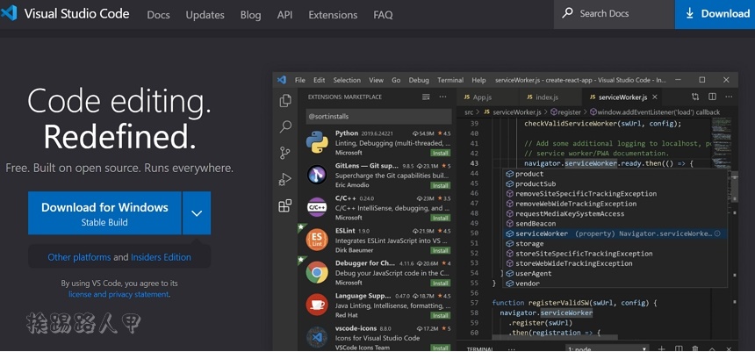Open the Explorer icon in activity bar

285,101
